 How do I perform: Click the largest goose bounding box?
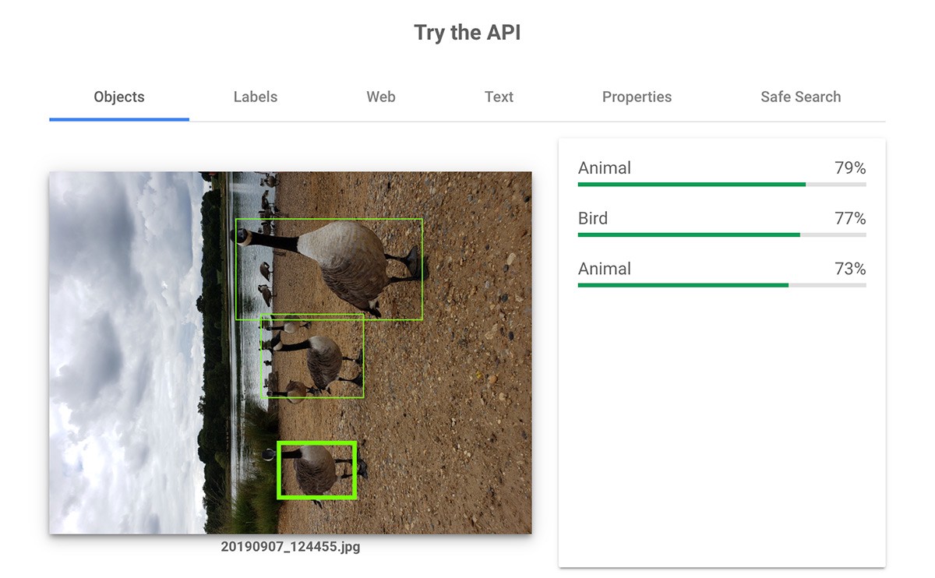[x=329, y=269]
